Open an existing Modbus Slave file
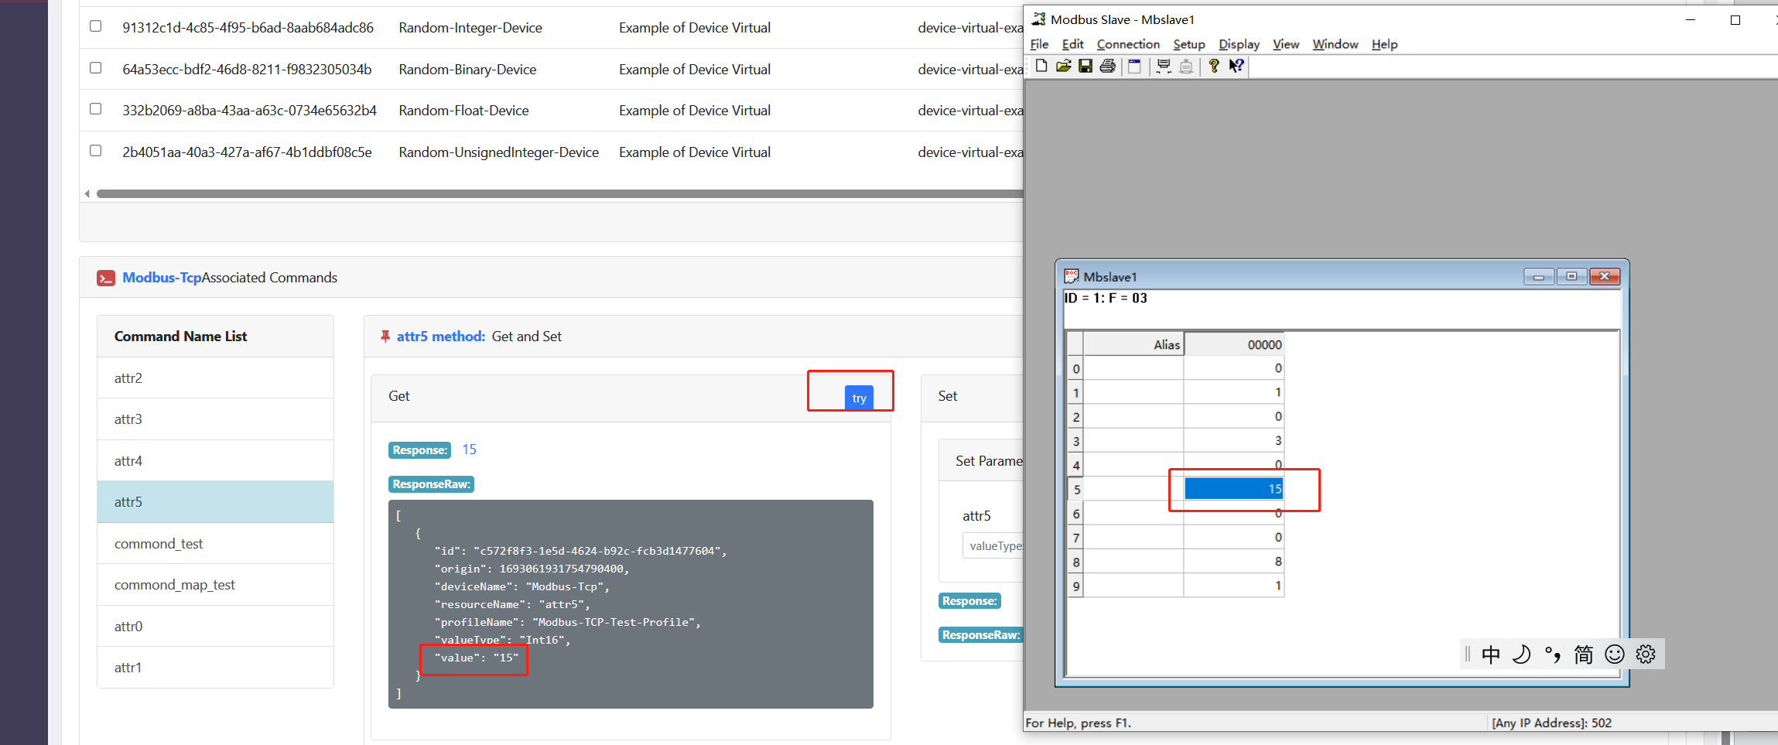The width and height of the screenshot is (1778, 745). click(1064, 66)
